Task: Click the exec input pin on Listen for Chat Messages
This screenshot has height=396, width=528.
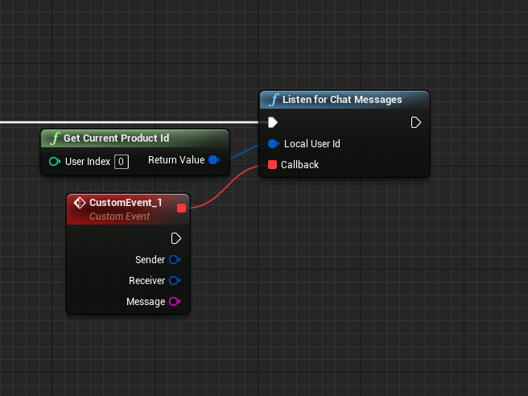Action: (273, 123)
